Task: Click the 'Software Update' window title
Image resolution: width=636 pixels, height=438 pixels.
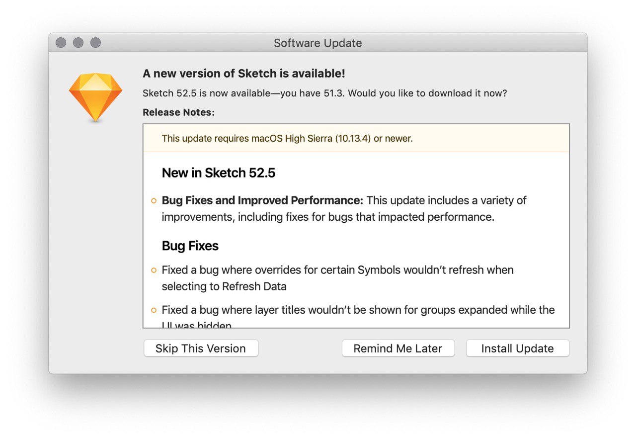Action: point(318,43)
